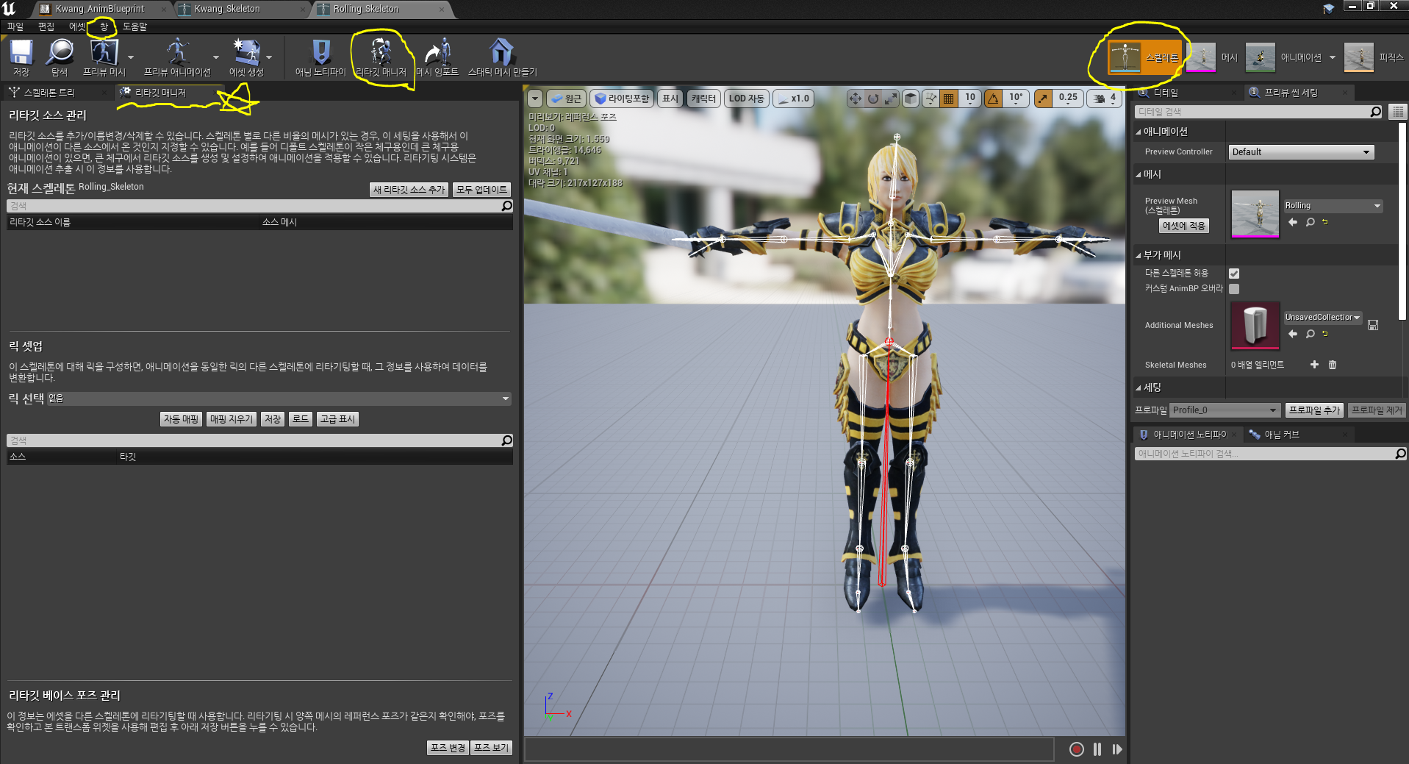Click the 에셋 생성 toolbar icon
This screenshot has width=1409, height=764.
[246, 52]
